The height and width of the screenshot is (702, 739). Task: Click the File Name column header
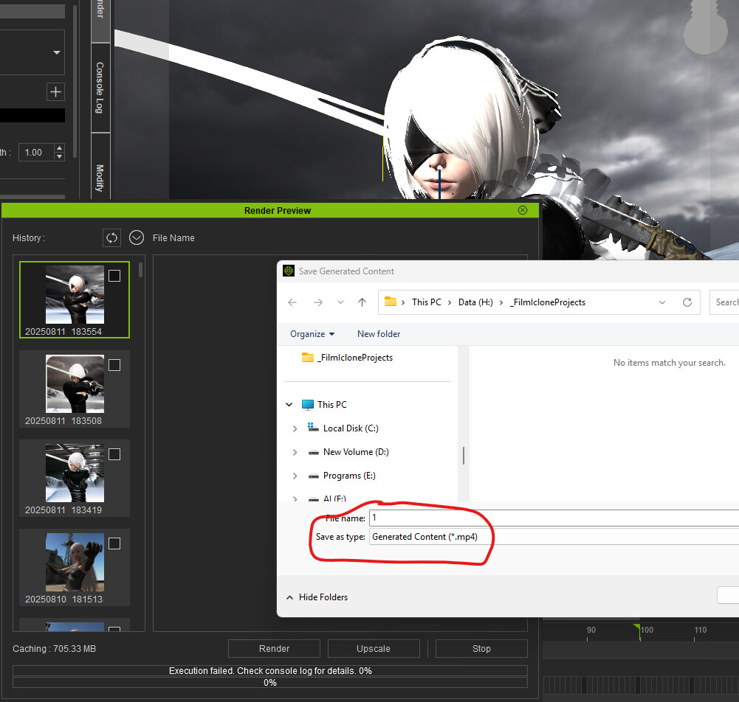(173, 237)
